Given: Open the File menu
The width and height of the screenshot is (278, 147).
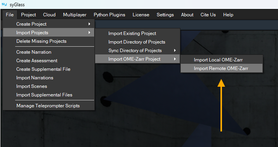Looking at the screenshot, I should pos(10,15).
